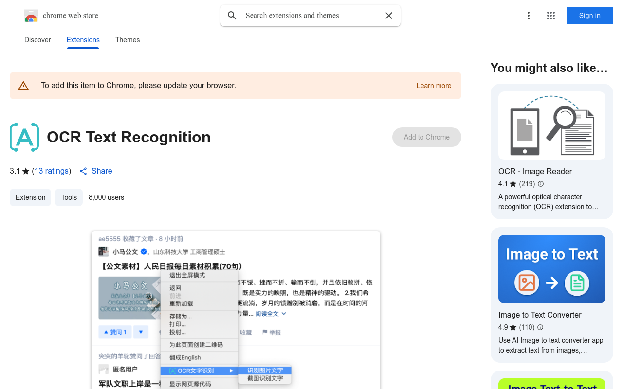Click the warning triangle icon
Screen dimensions: 623x389
point(23,86)
